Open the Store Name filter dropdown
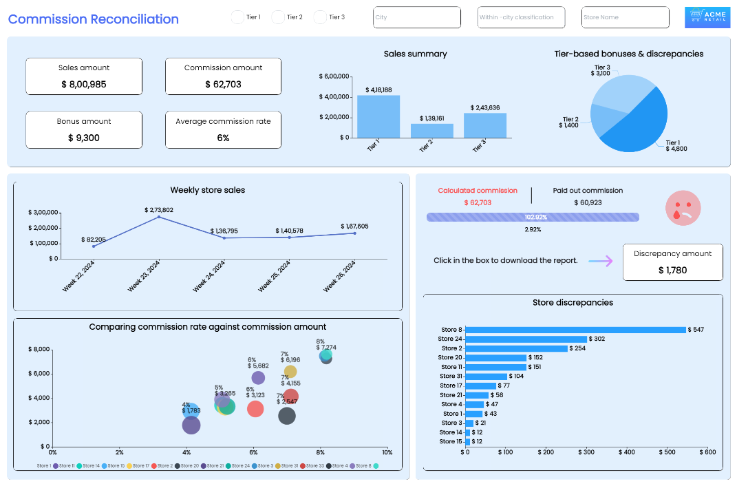Viewport: 737px width, 486px height. pyautogui.click(x=625, y=17)
